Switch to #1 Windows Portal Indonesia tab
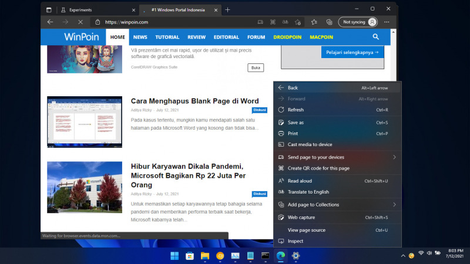470x264 pixels. 180,10
